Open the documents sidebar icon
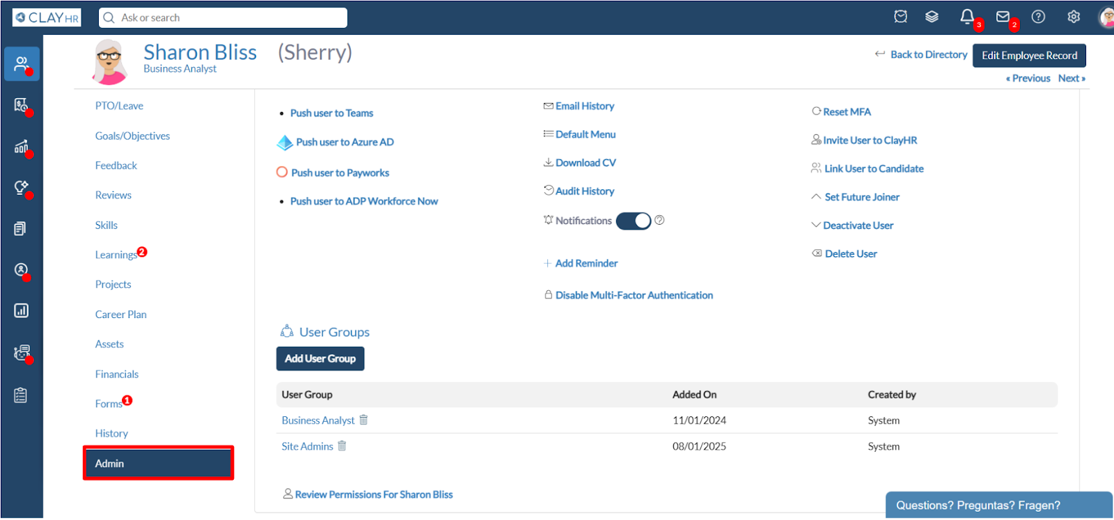The image size is (1114, 520). click(x=21, y=228)
